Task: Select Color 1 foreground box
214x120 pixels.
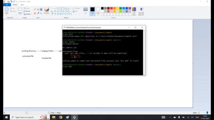Action: tap(92, 11)
